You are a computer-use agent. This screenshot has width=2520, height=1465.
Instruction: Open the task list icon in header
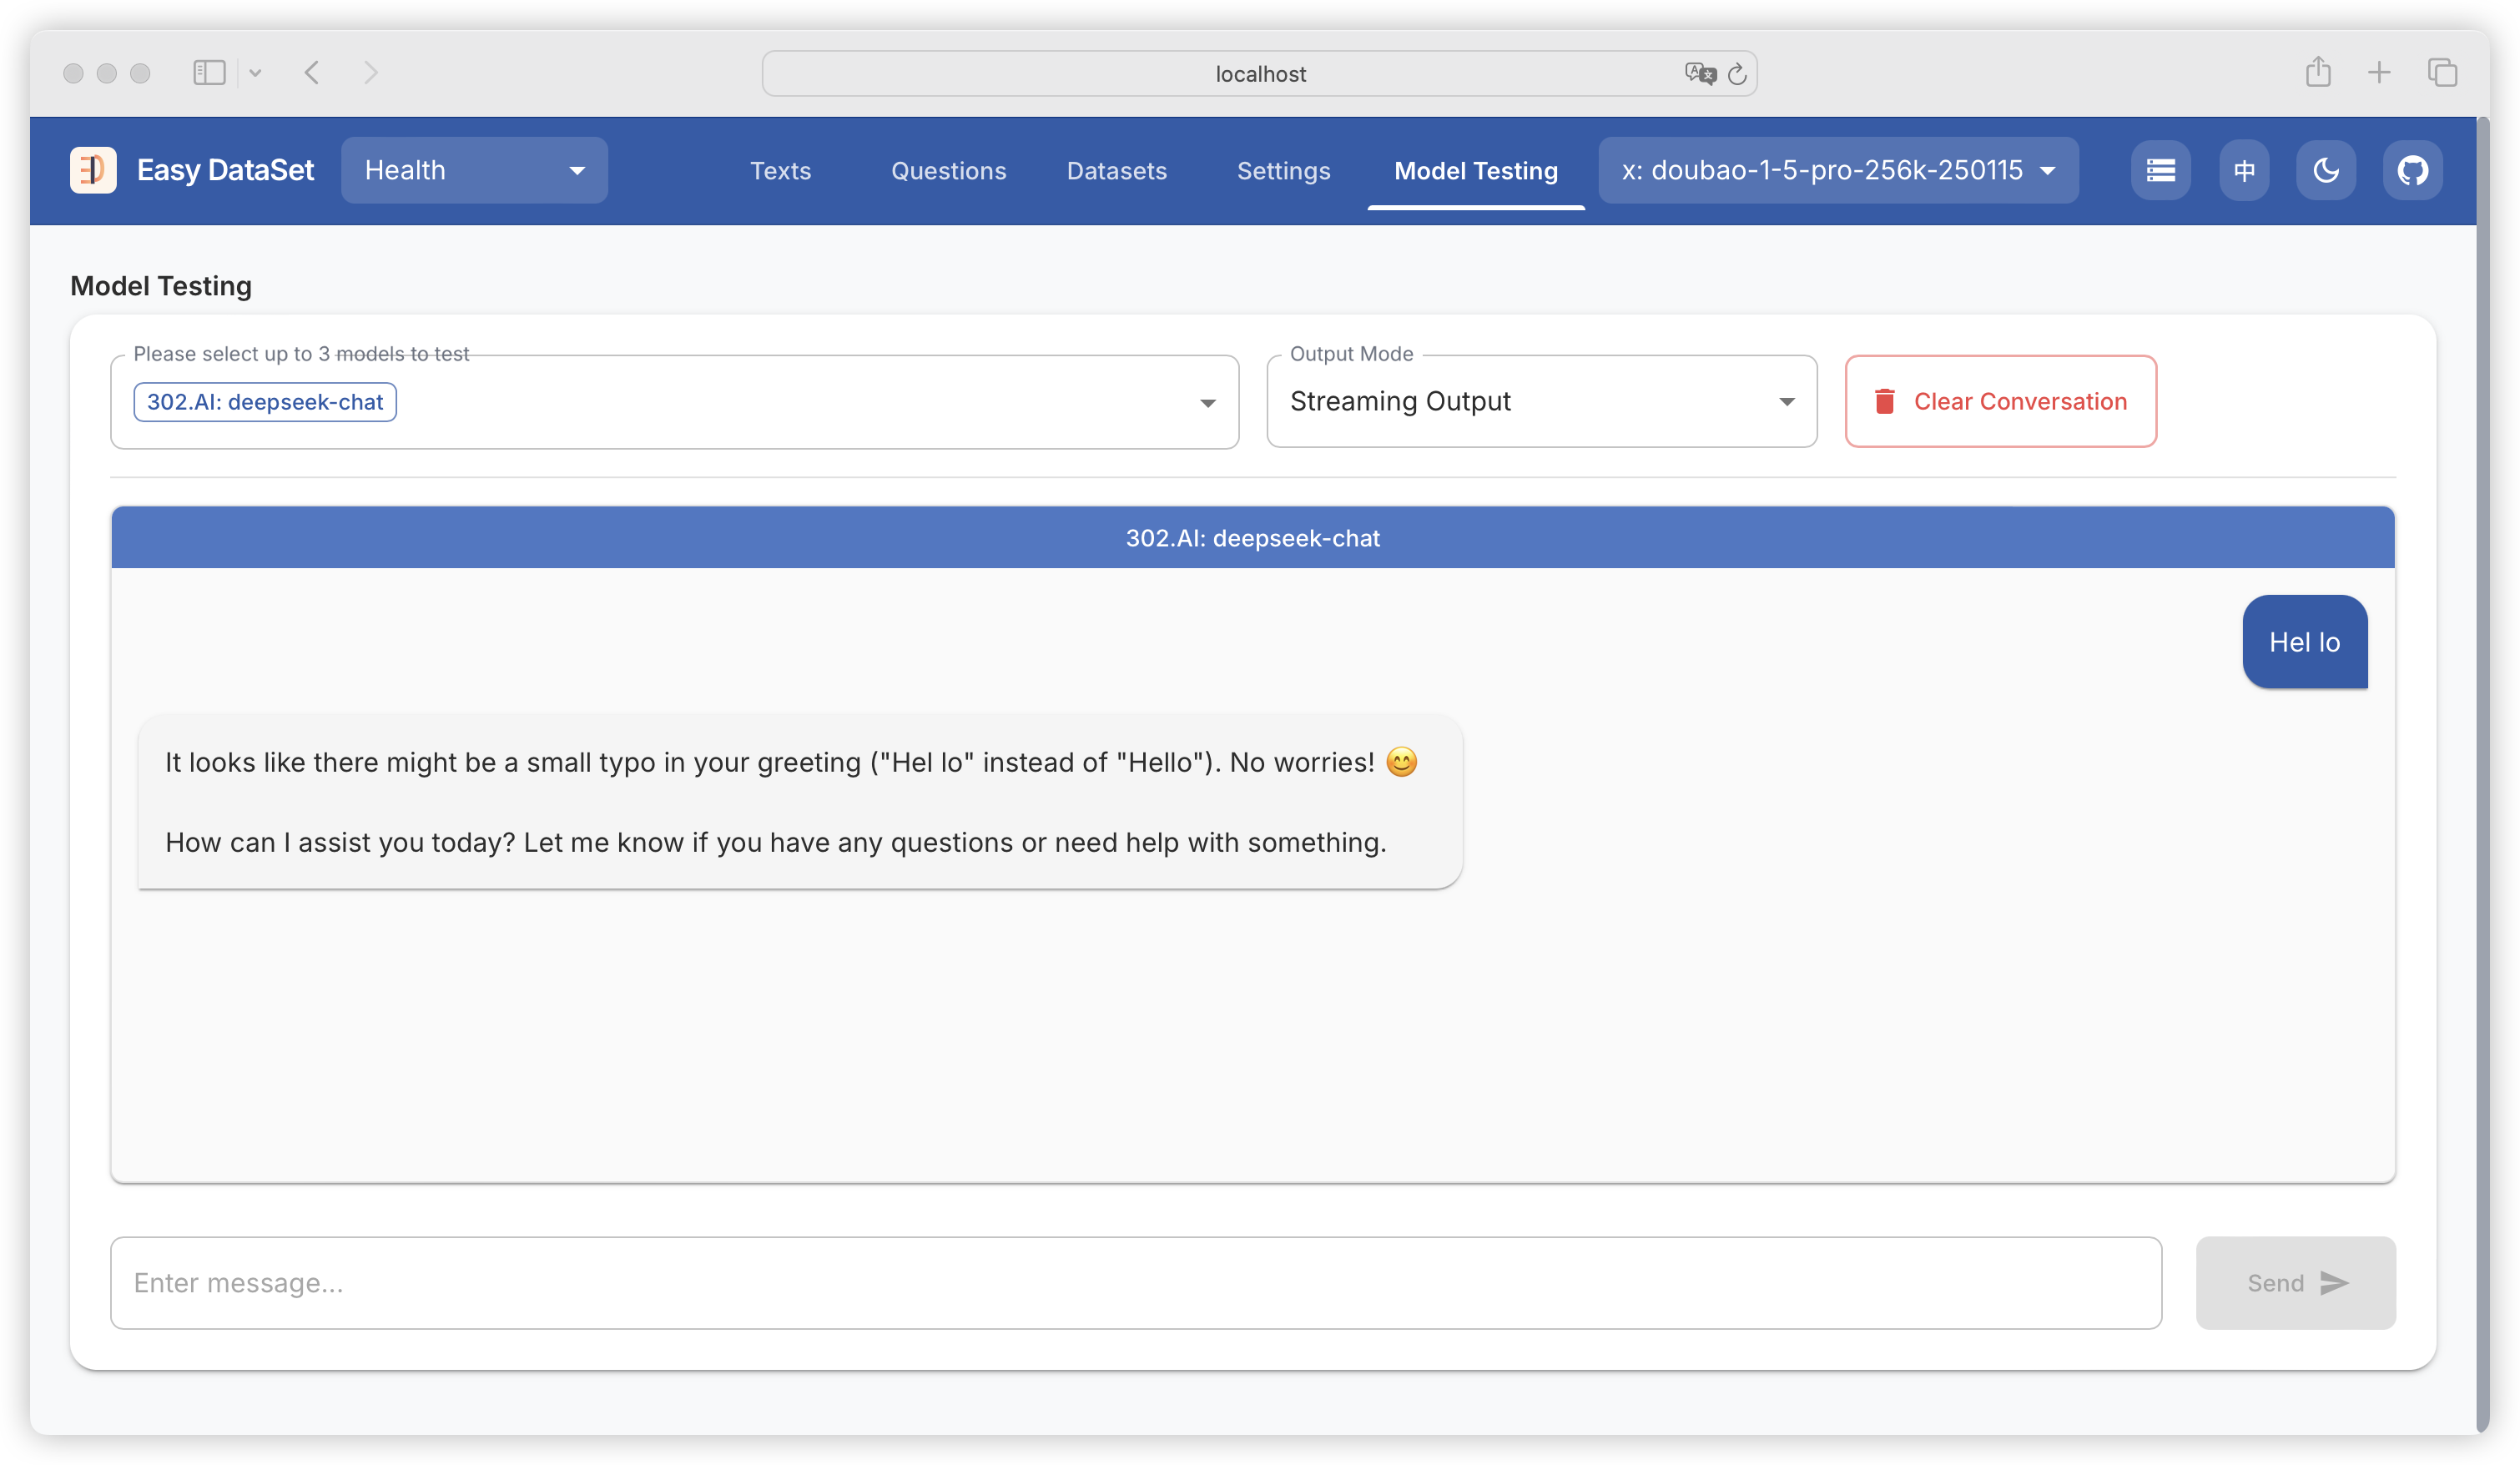pos(2160,170)
